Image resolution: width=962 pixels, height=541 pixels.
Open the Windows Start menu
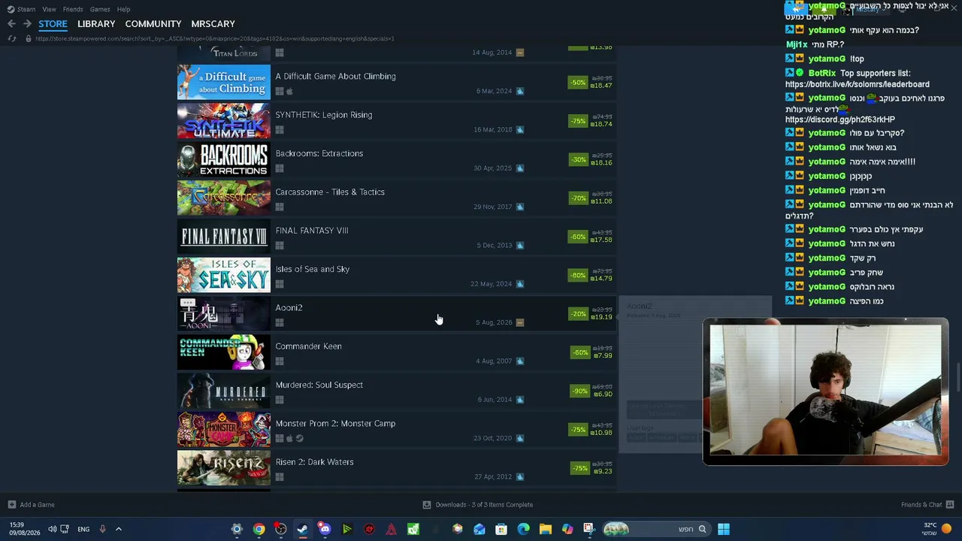pos(723,529)
